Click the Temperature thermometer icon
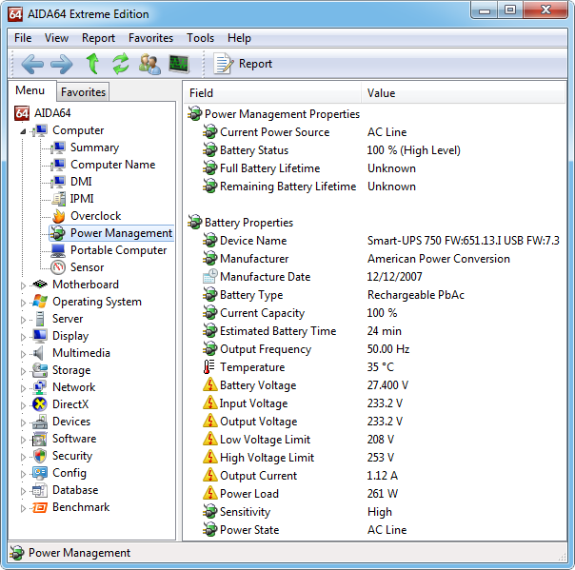Image resolution: width=575 pixels, height=570 pixels. click(x=209, y=367)
